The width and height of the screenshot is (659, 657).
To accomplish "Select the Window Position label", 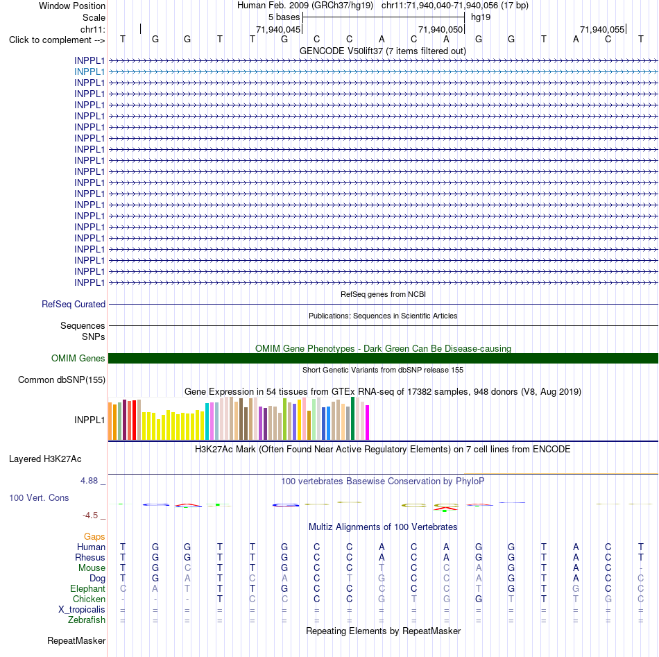I will coord(72,6).
